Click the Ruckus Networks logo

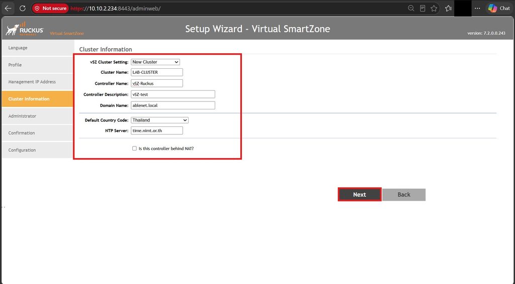tap(25, 29)
